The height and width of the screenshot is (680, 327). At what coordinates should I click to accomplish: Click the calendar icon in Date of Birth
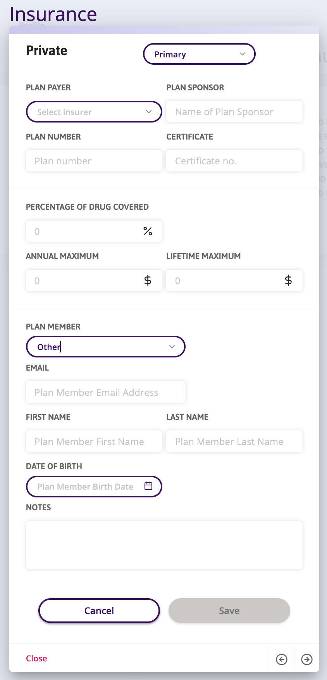[x=148, y=486]
